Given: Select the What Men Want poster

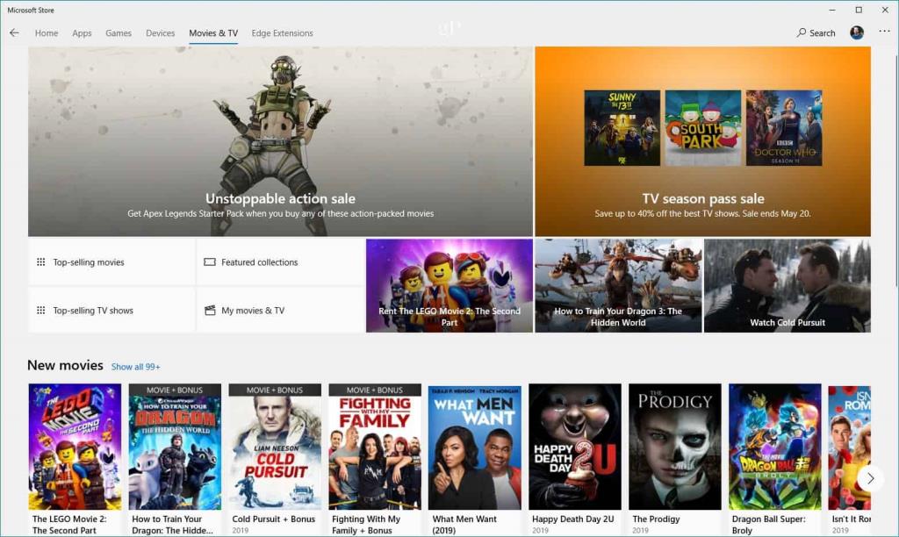Looking at the screenshot, I should pyautogui.click(x=475, y=447).
